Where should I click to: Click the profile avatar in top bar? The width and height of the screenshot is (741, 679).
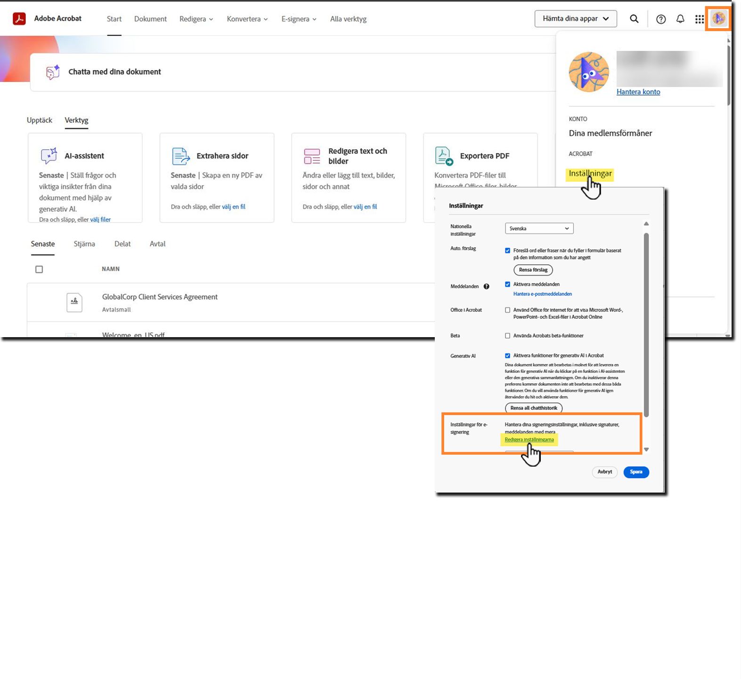(x=718, y=19)
